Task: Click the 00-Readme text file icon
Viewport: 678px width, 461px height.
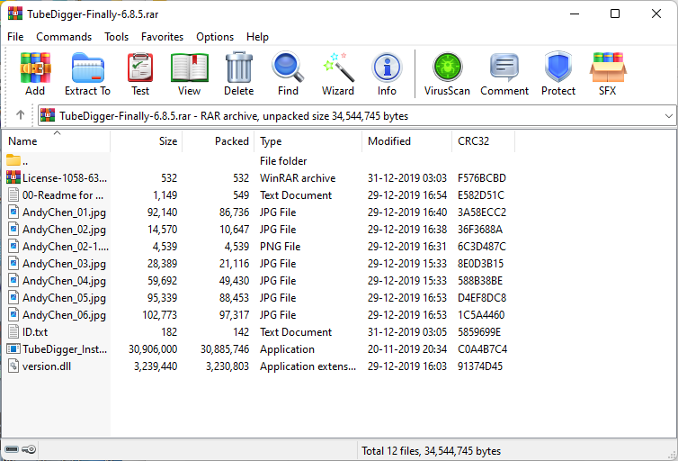Action: click(13, 194)
